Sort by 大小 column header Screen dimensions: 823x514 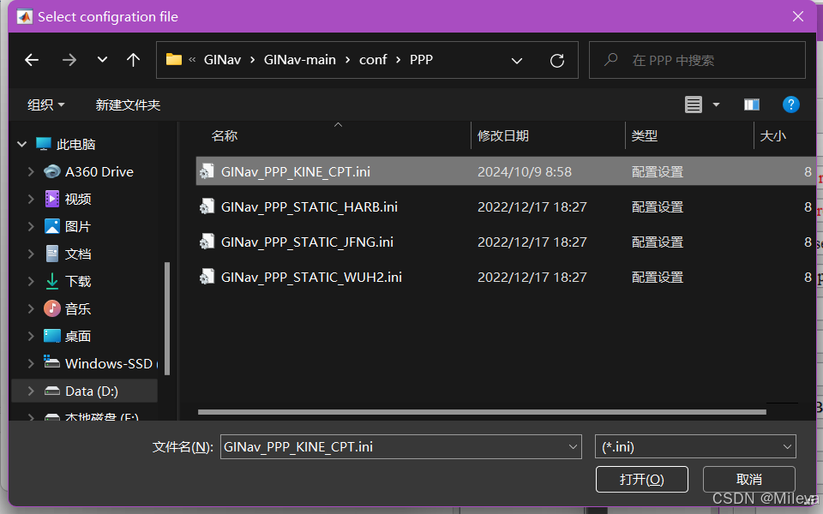coord(773,136)
